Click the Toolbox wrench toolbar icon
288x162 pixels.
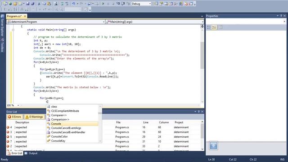(176, 4)
